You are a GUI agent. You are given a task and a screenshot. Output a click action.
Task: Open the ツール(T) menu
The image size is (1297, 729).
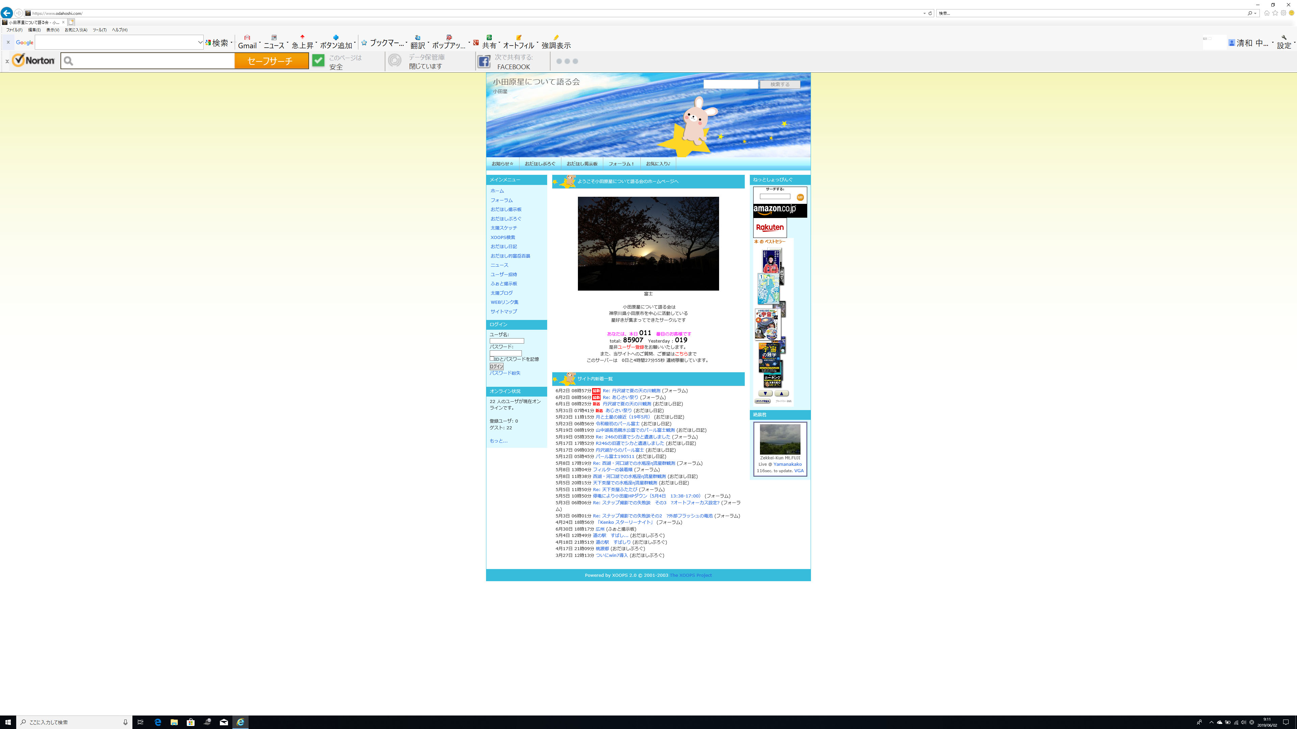tap(100, 30)
